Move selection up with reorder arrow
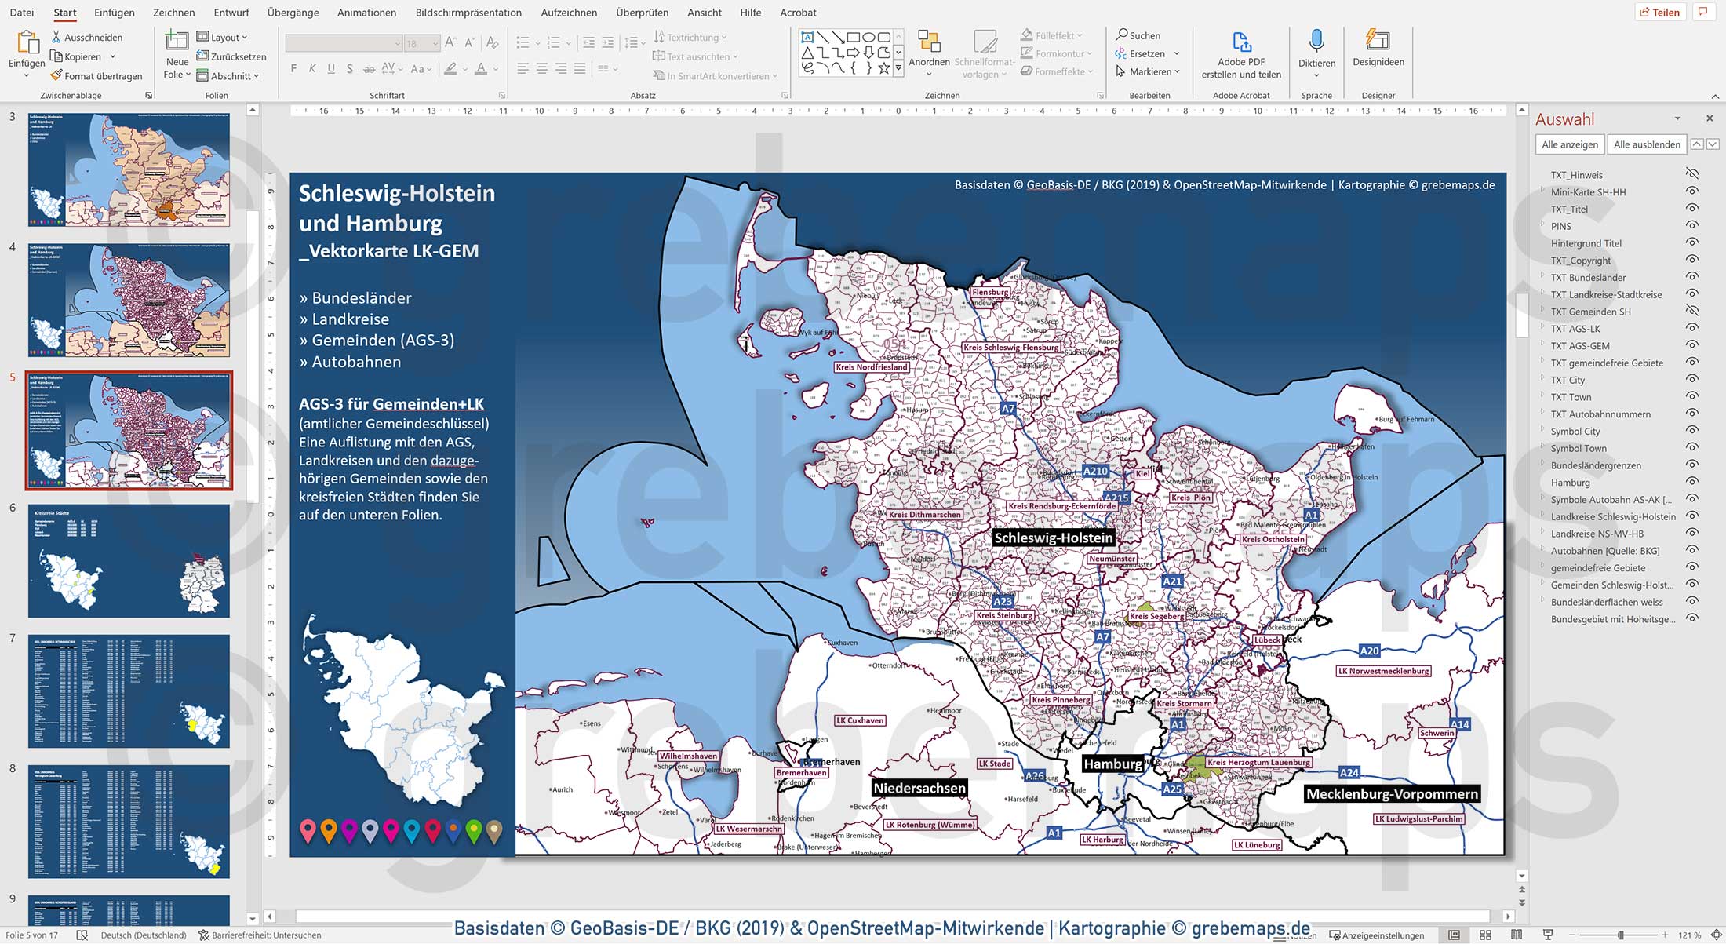The width and height of the screenshot is (1726, 944). click(x=1697, y=144)
